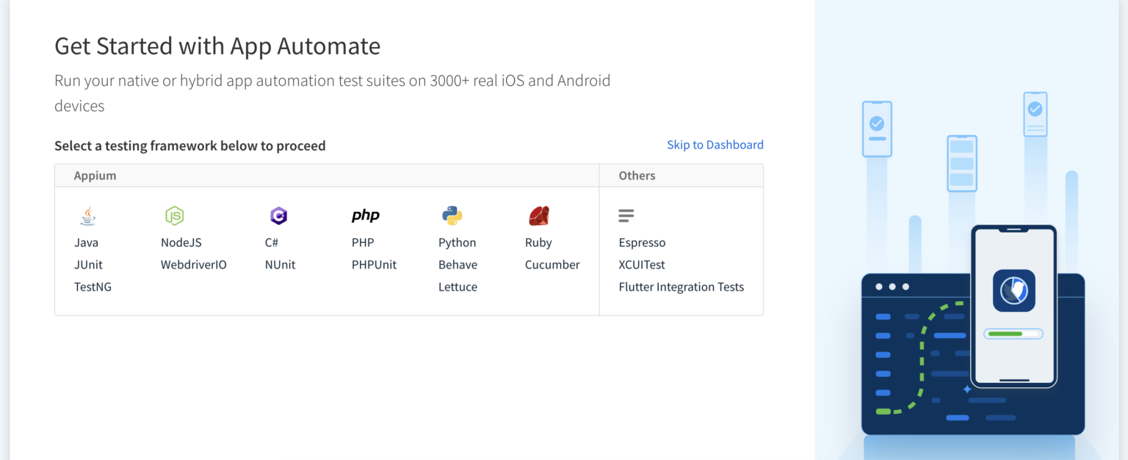Image resolution: width=1128 pixels, height=460 pixels.
Task: Select the Espresso framework icon
Action: click(626, 215)
